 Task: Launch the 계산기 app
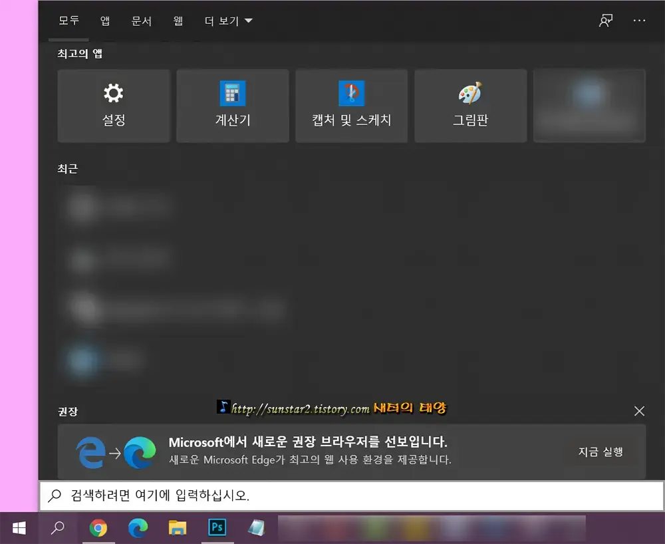(232, 105)
